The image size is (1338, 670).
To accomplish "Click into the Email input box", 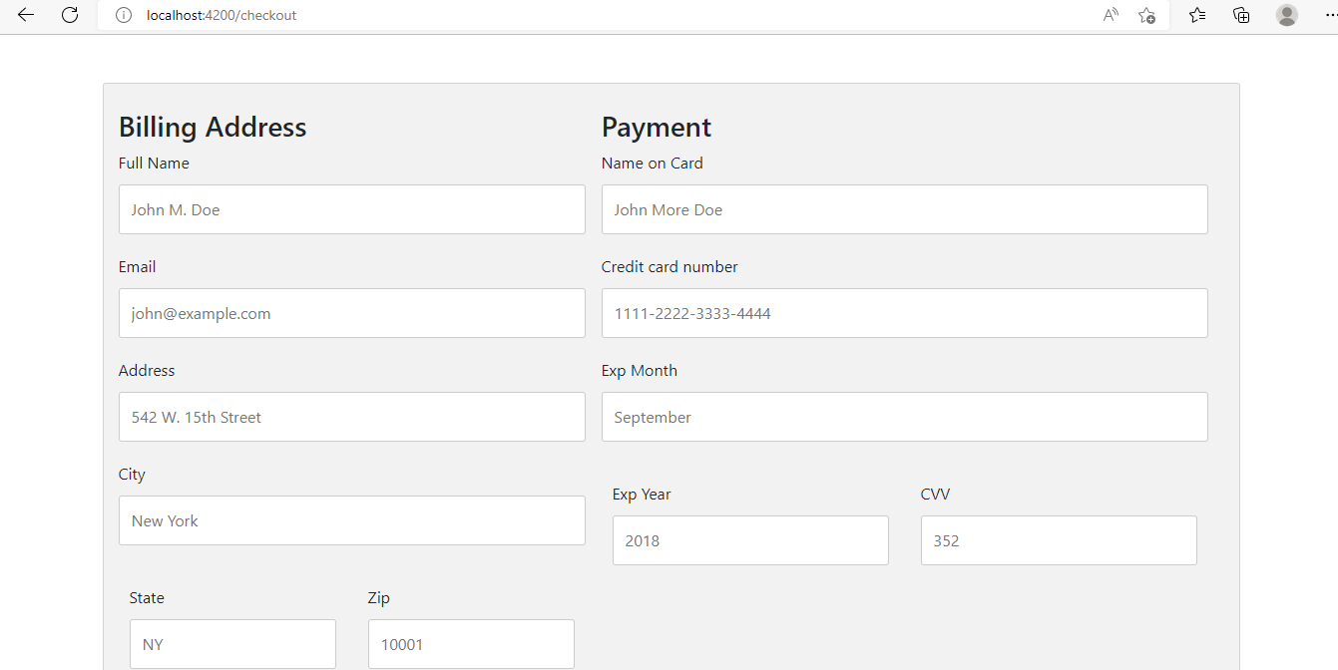I will [x=351, y=313].
